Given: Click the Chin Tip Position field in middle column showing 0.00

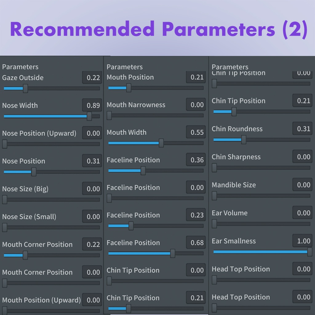Looking at the screenshot, I should [196, 270].
